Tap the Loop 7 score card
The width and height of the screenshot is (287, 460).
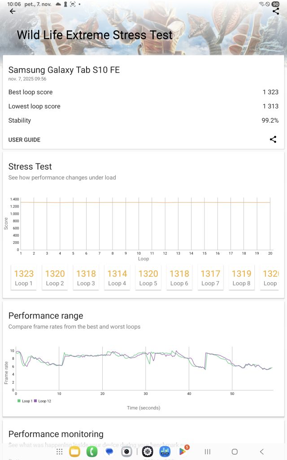coord(210,277)
